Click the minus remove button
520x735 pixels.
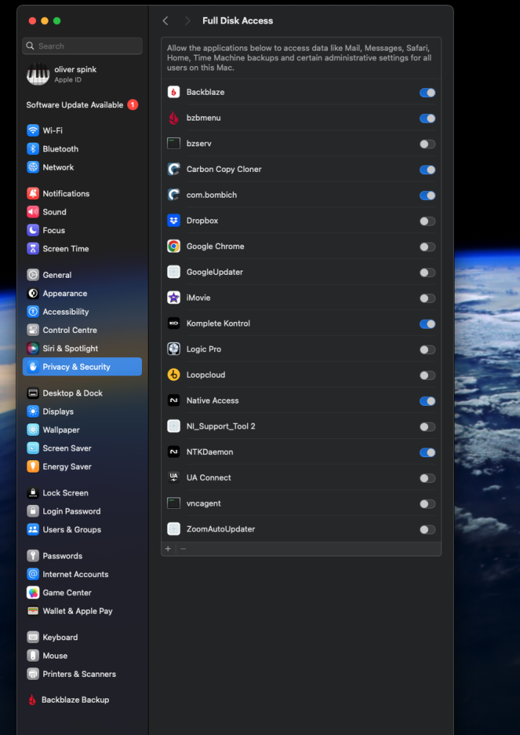[x=183, y=549]
